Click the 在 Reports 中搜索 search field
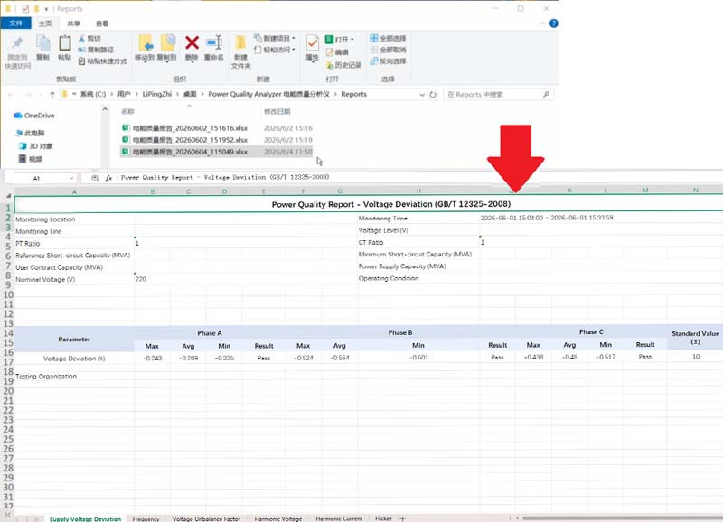The height and width of the screenshot is (522, 723). [498, 95]
